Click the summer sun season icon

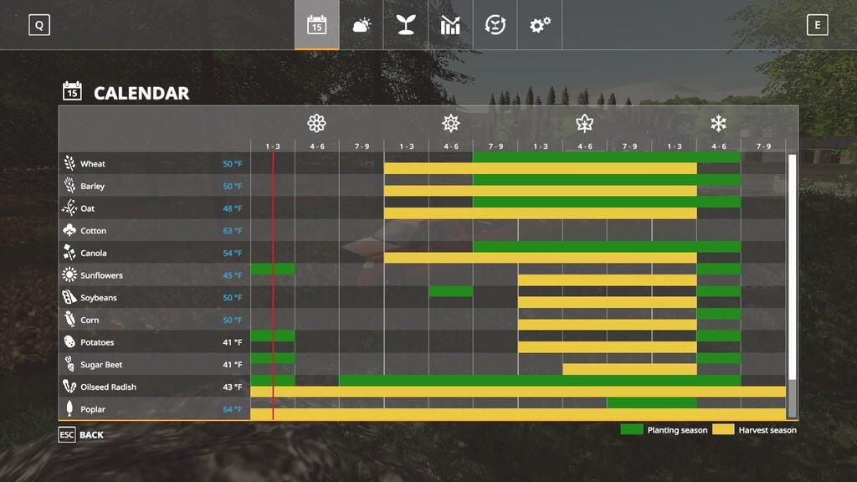point(451,124)
